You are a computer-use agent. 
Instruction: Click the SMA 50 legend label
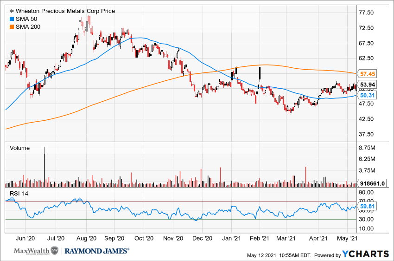[26, 19]
